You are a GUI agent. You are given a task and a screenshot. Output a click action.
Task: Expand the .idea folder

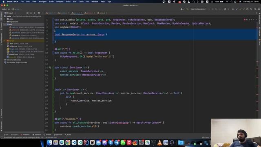5,19
